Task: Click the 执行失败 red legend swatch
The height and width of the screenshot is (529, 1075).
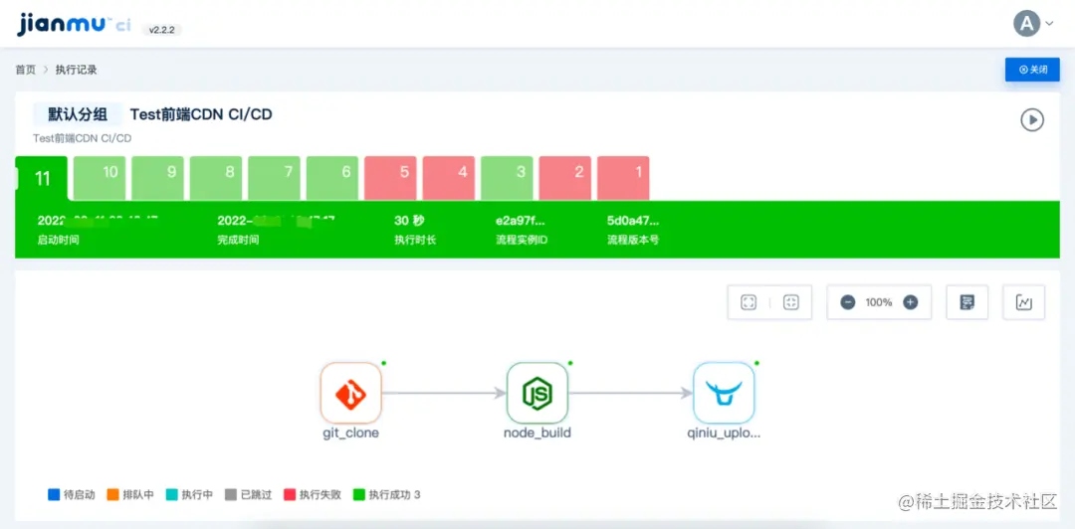Action: point(290,495)
